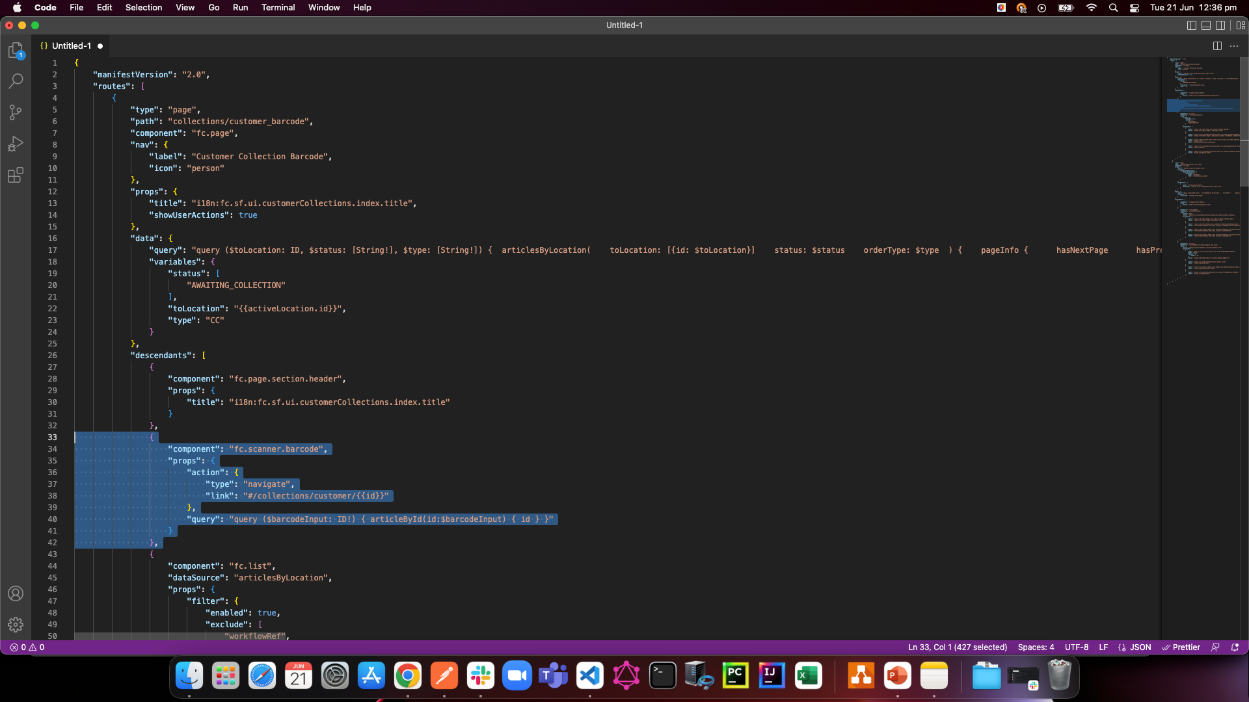Open the Extensions view

[x=16, y=175]
